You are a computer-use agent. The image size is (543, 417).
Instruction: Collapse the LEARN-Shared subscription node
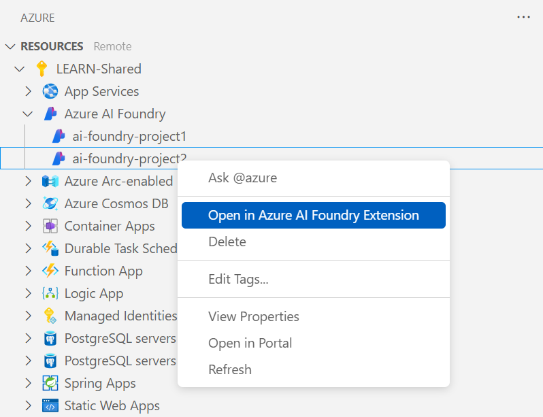[20, 69]
